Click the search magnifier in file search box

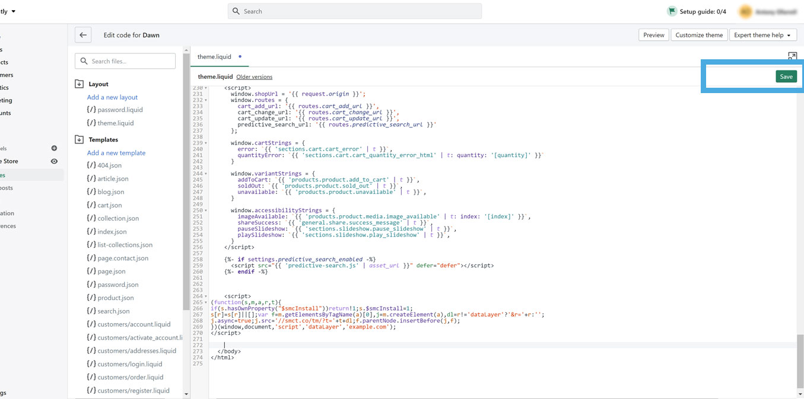point(84,61)
